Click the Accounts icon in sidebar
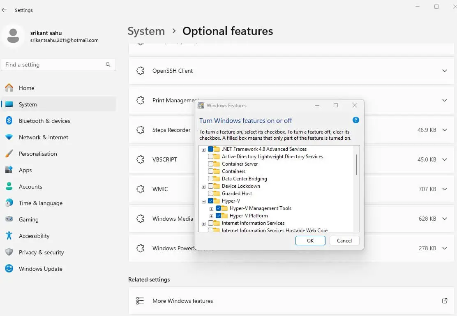 pos(9,187)
